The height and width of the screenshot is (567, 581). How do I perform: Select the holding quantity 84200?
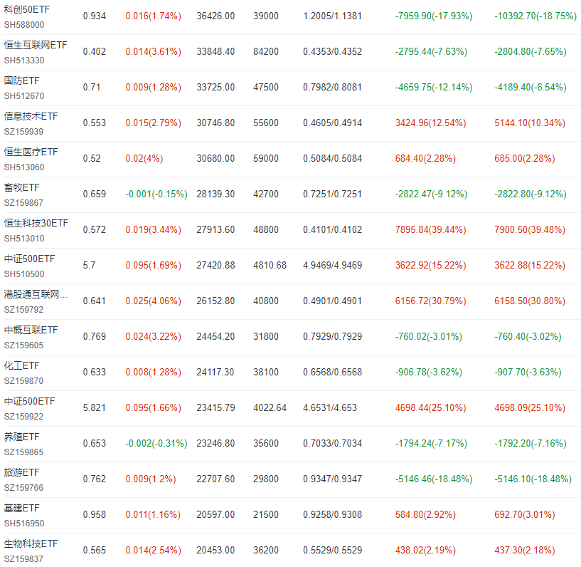tap(266, 51)
